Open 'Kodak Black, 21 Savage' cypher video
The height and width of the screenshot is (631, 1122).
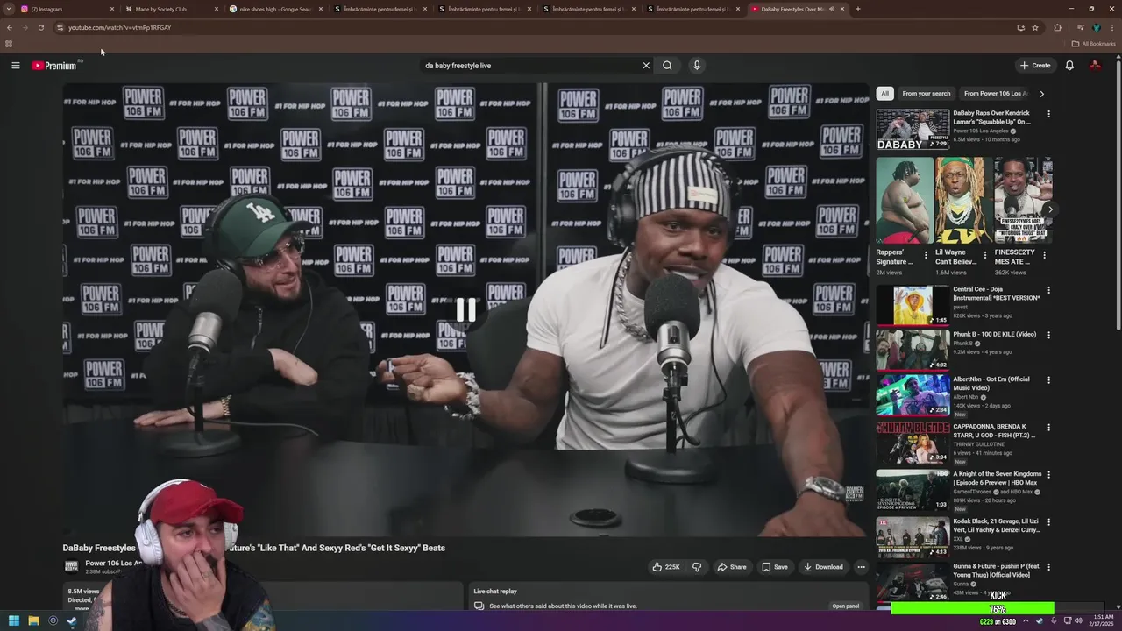(x=913, y=537)
